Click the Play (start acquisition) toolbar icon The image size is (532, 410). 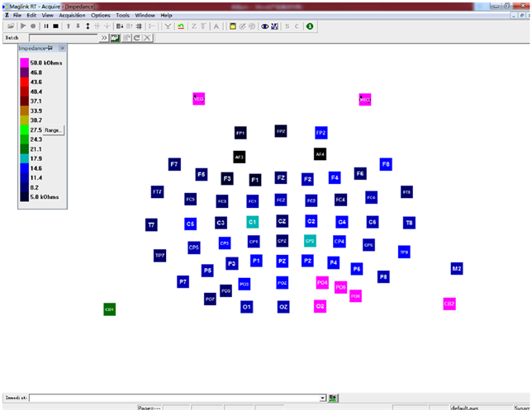(21, 26)
